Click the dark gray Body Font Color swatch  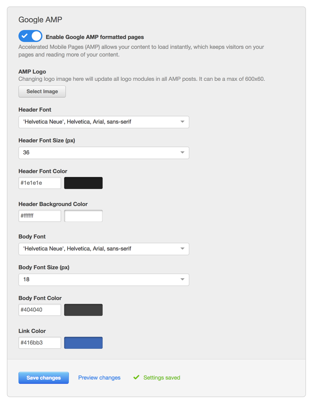(x=83, y=310)
